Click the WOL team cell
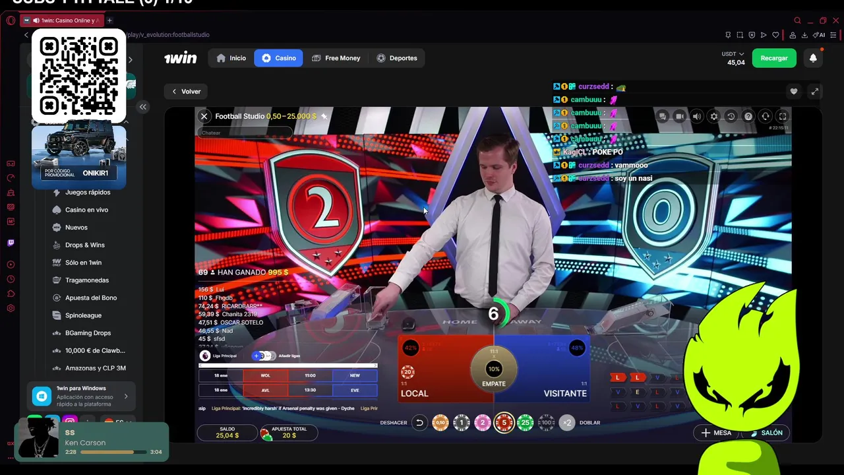The height and width of the screenshot is (475, 844). click(265, 375)
